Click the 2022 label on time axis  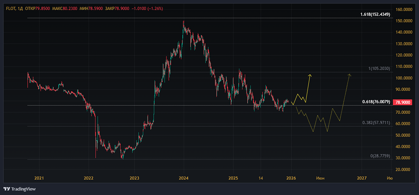[88, 178]
